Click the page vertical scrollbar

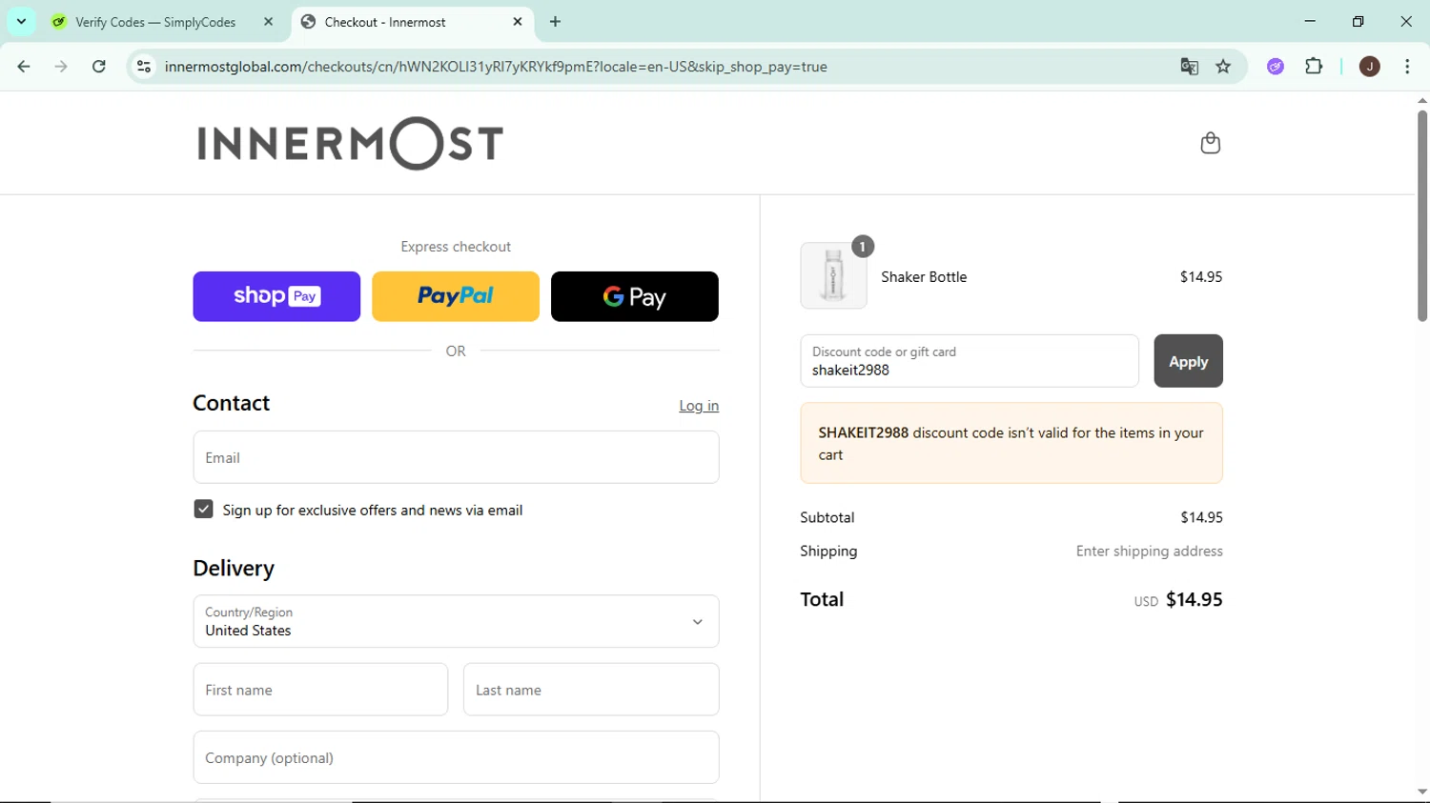click(1421, 214)
